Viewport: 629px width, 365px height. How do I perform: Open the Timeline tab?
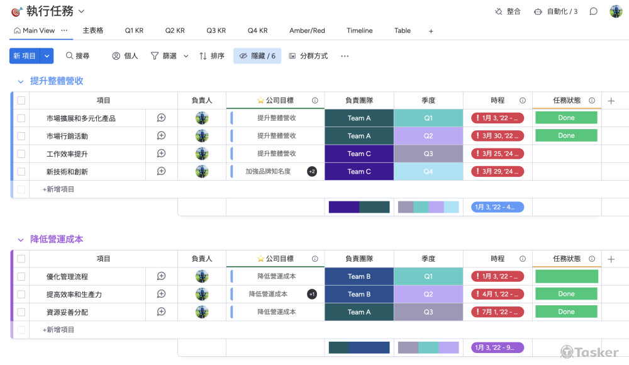[359, 31]
